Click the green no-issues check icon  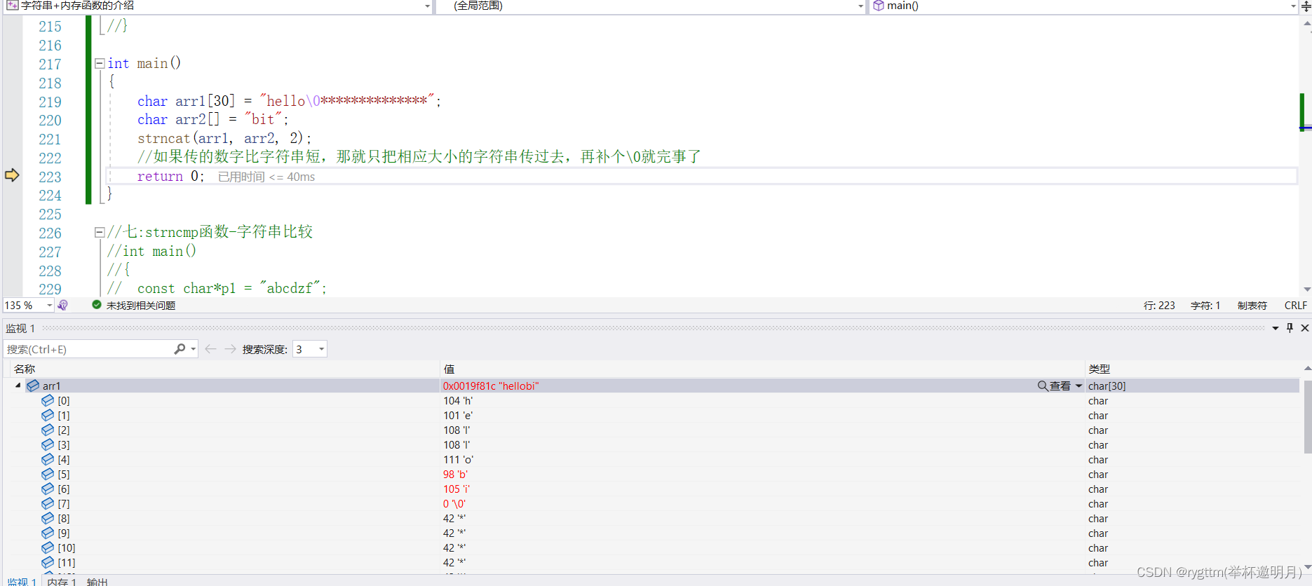(97, 305)
